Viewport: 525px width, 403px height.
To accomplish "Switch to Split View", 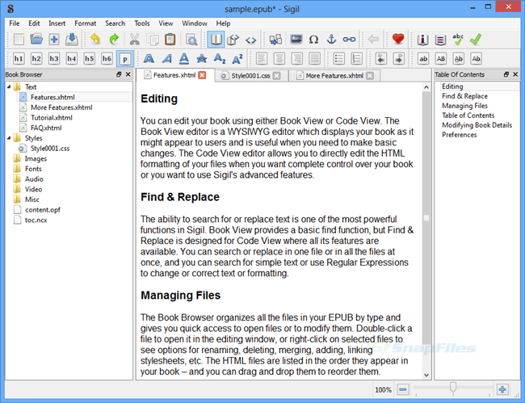I will 233,40.
